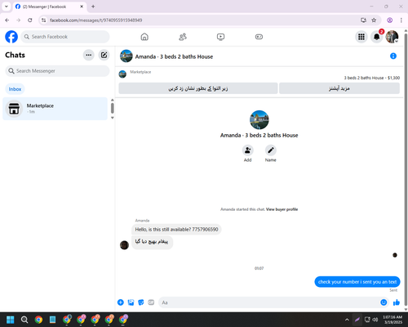Open the Watch video icon
The width and height of the screenshot is (408, 327).
(x=220, y=37)
